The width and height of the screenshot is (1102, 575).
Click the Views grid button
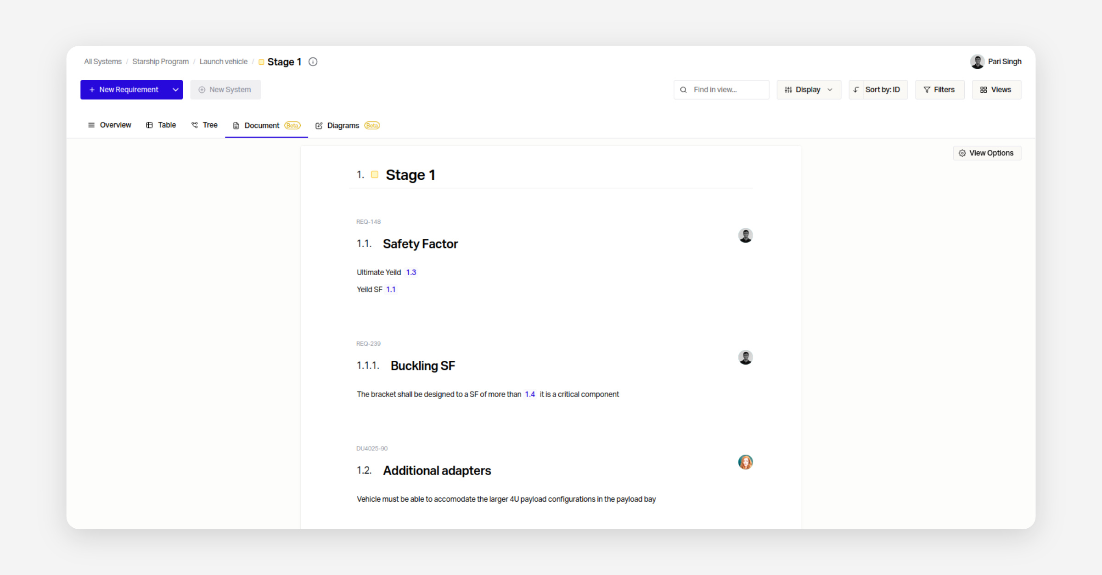(x=996, y=90)
